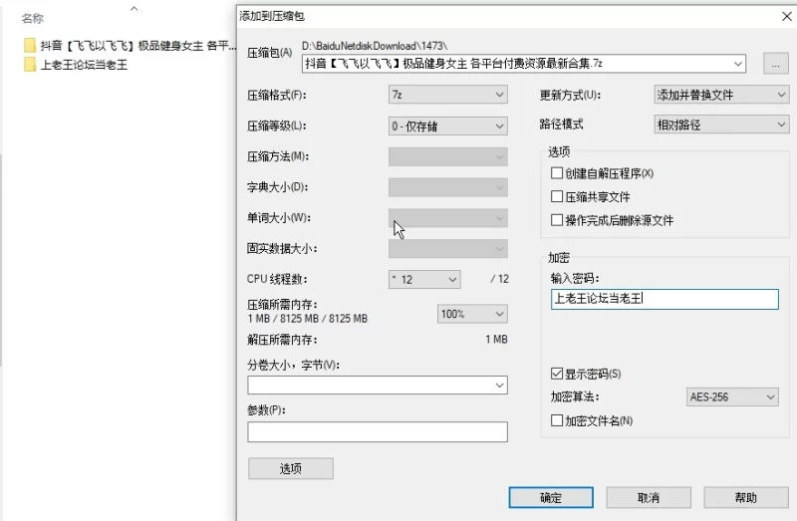
Task: Select the 抖音【飞飞以飞飞】极品健身女主 folder name
Action: [x=138, y=46]
